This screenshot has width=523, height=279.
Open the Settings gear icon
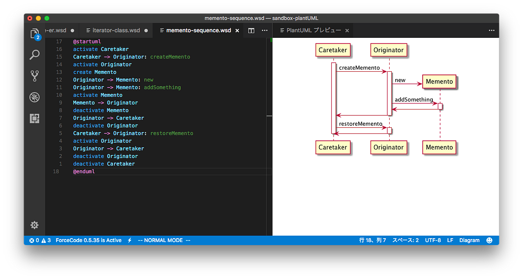tap(34, 225)
